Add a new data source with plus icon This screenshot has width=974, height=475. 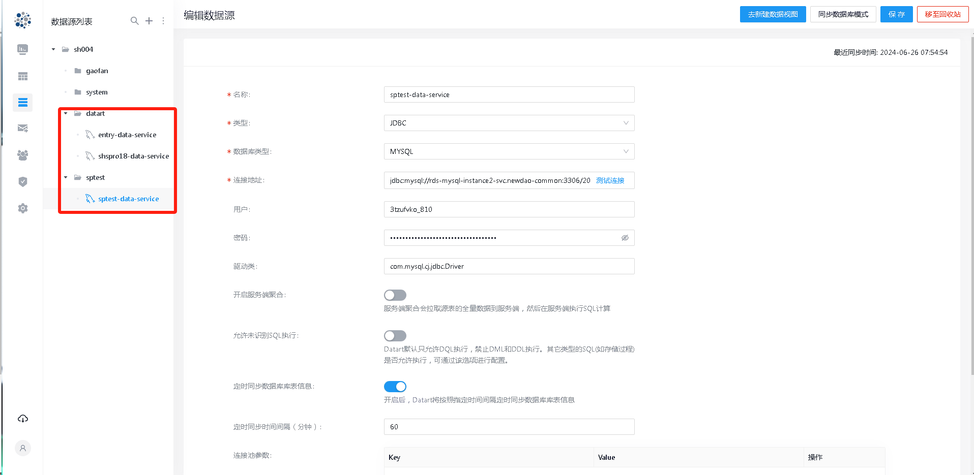[x=149, y=21]
